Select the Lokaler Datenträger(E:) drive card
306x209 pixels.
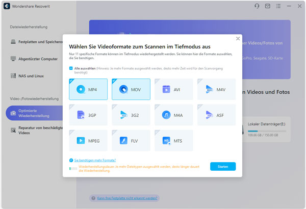coord(266,129)
